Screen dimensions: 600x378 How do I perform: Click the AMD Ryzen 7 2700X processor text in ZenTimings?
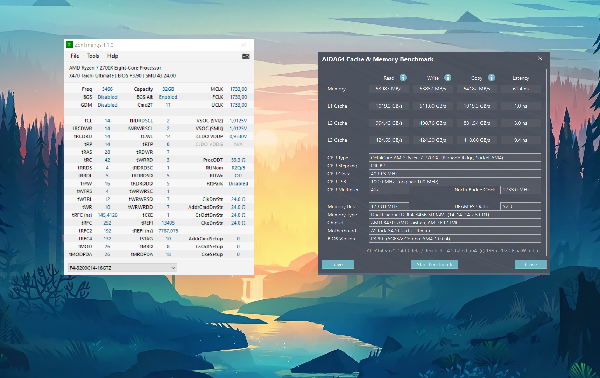click(x=115, y=68)
